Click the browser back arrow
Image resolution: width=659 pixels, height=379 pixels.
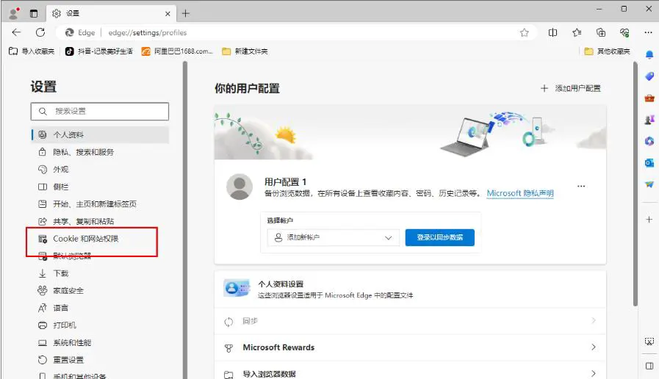tap(16, 32)
